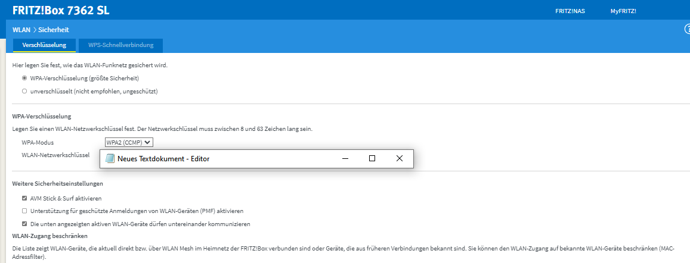Maximize the Neues Textdokument Editor window
Image resolution: width=690 pixels, height=263 pixels.
372,158
